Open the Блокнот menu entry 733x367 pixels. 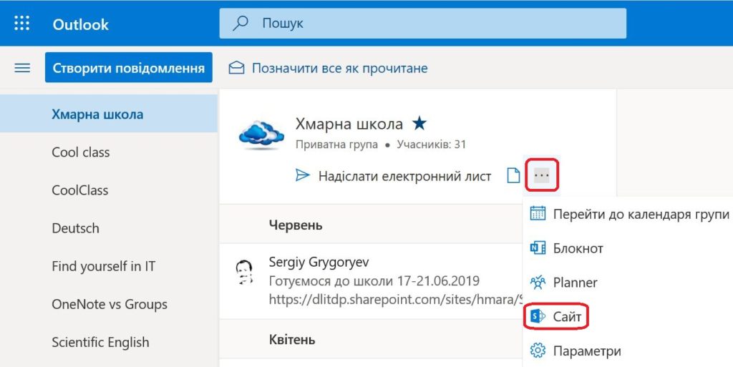(x=628, y=248)
